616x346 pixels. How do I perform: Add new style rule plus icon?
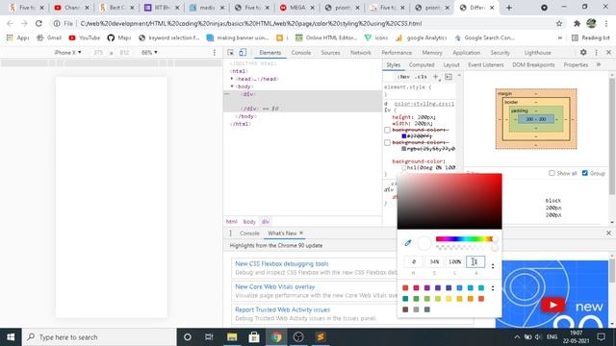tap(436, 77)
